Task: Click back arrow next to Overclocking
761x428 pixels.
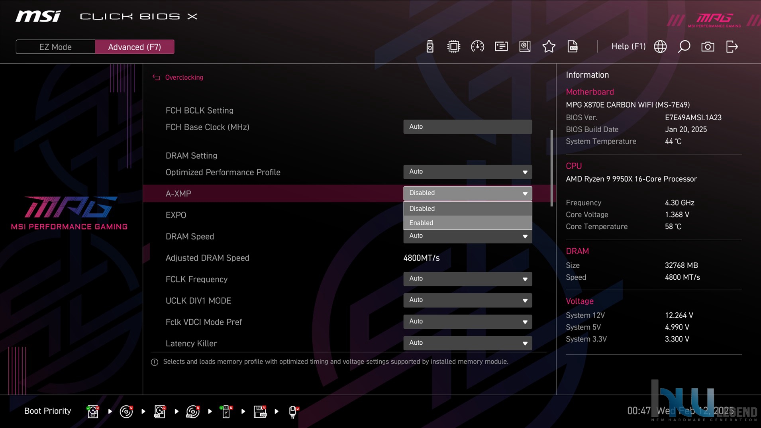Action: (x=156, y=77)
